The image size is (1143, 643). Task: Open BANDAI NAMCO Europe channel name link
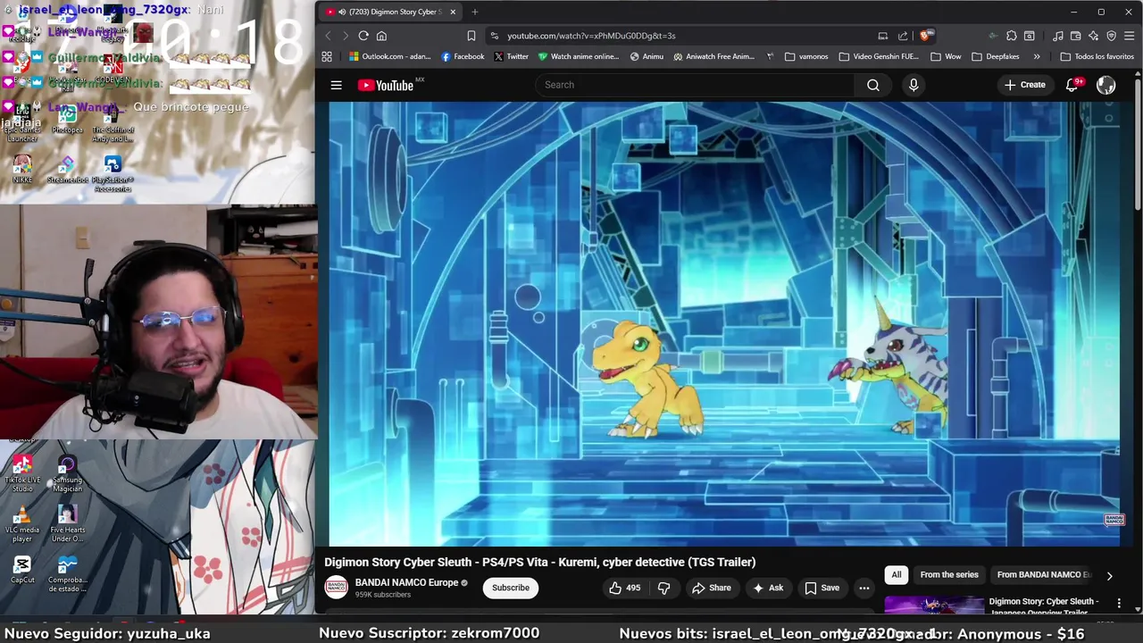point(406,582)
